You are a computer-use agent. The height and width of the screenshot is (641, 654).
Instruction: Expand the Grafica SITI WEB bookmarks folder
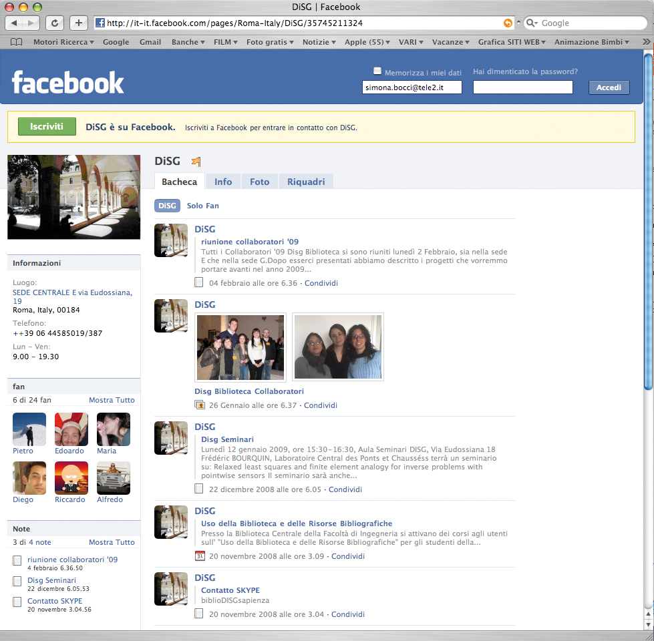(x=512, y=42)
